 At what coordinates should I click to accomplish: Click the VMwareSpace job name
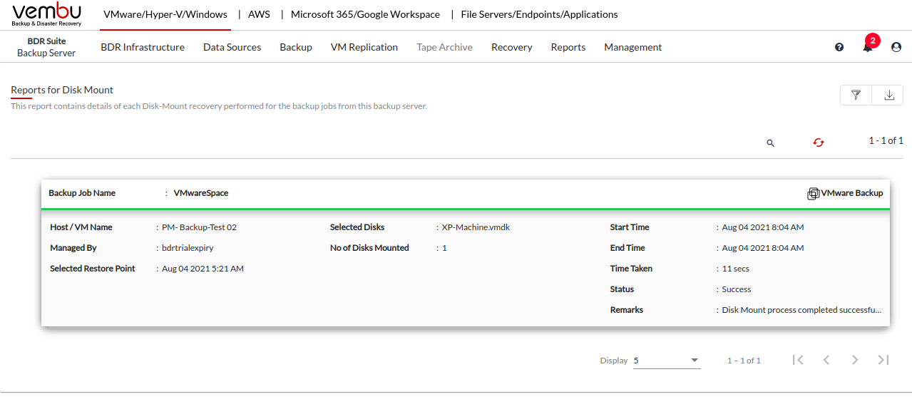coord(201,193)
